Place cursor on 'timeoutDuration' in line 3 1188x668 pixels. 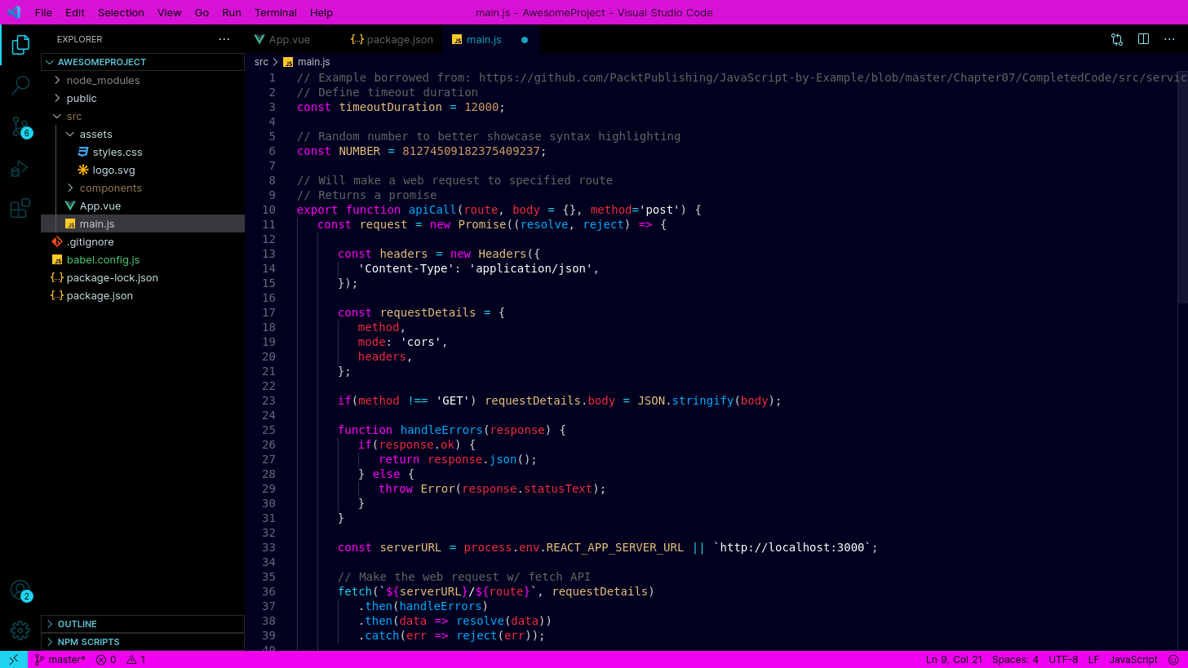(391, 107)
